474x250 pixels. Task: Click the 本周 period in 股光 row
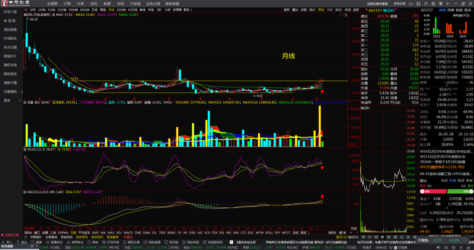pyautogui.click(x=452, y=180)
